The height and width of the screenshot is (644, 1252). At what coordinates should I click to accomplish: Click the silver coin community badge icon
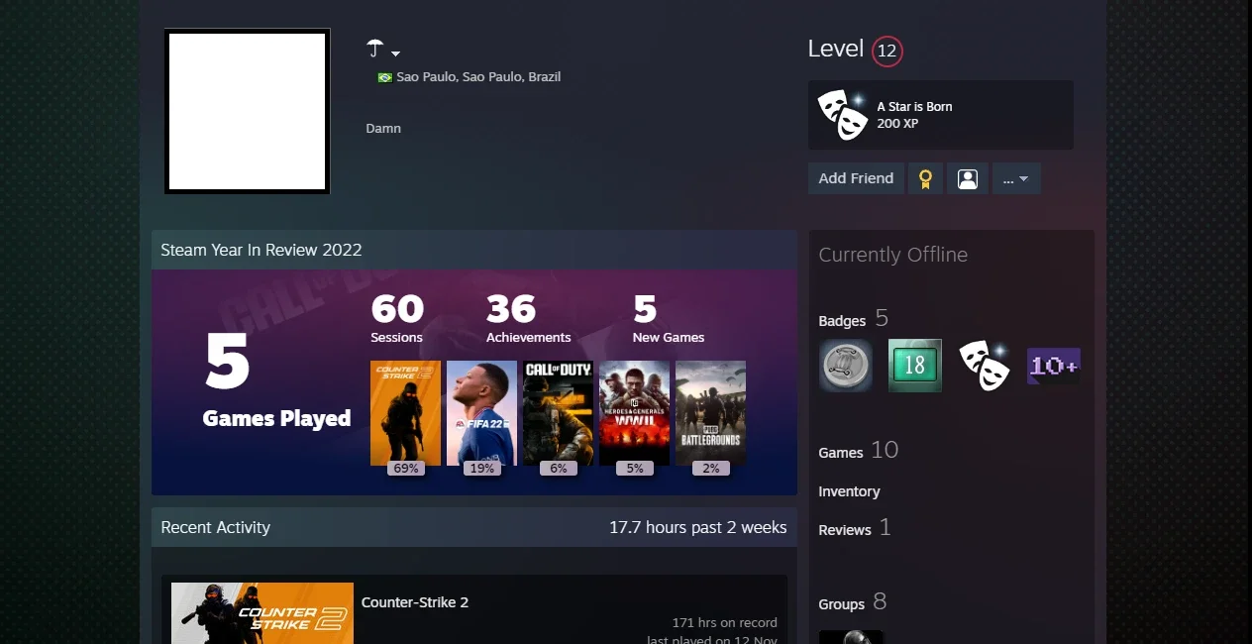(x=846, y=366)
